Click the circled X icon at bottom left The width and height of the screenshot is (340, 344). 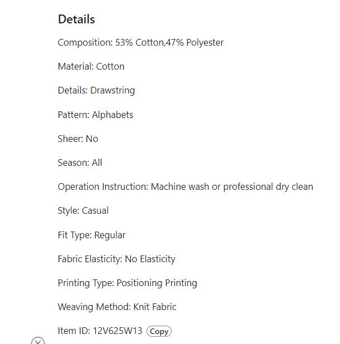pos(38,341)
